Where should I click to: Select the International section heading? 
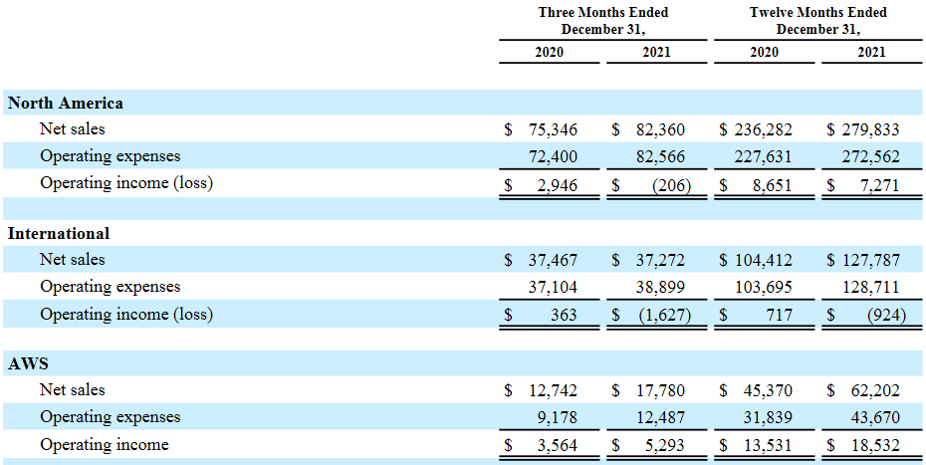pyautogui.click(x=59, y=233)
